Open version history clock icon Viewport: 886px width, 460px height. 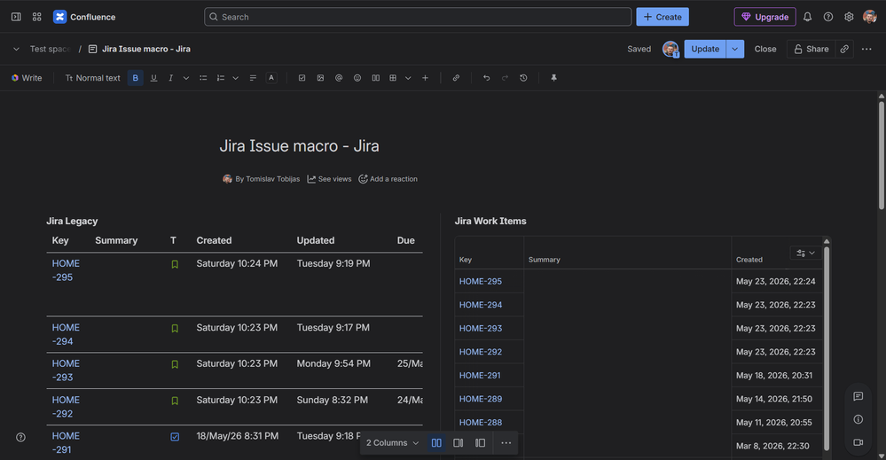pyautogui.click(x=523, y=78)
